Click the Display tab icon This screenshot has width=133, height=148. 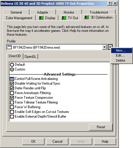41,18
